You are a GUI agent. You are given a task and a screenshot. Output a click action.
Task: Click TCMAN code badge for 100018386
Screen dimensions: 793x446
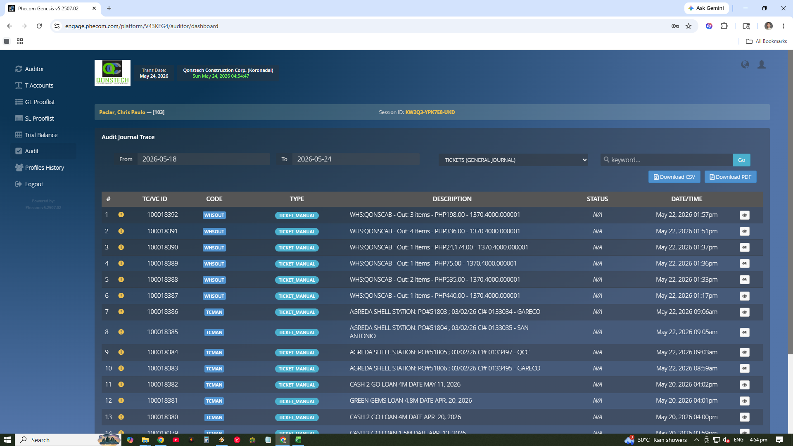click(x=214, y=312)
